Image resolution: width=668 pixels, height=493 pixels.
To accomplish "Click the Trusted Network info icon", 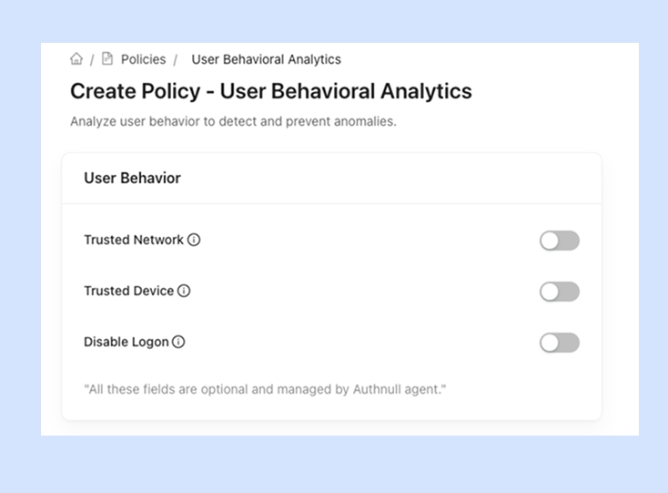I will click(x=194, y=241).
